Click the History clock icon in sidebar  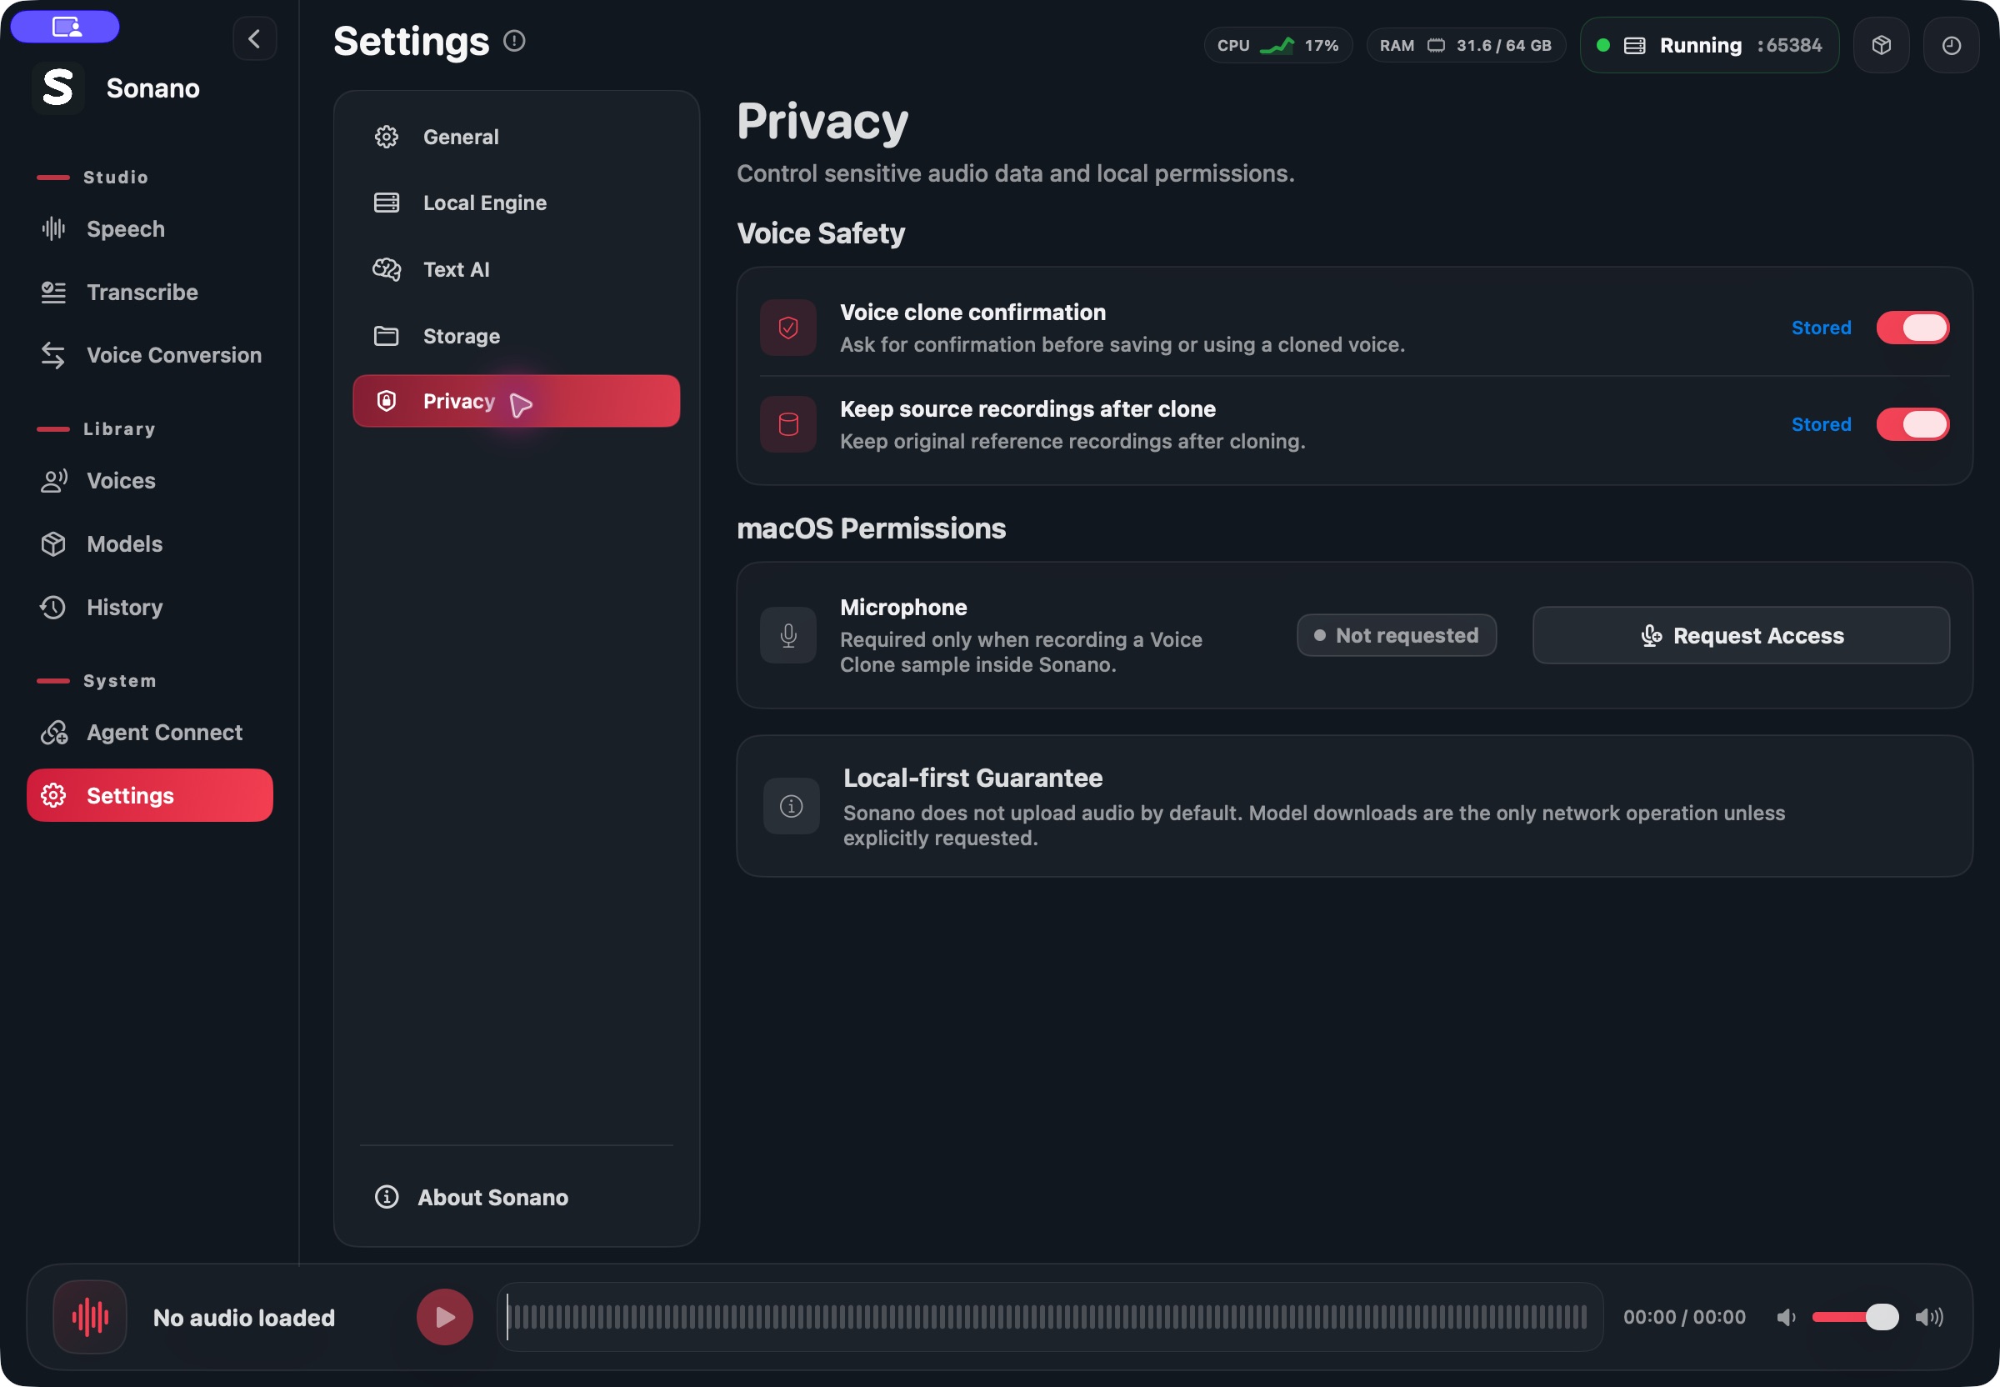(54, 608)
